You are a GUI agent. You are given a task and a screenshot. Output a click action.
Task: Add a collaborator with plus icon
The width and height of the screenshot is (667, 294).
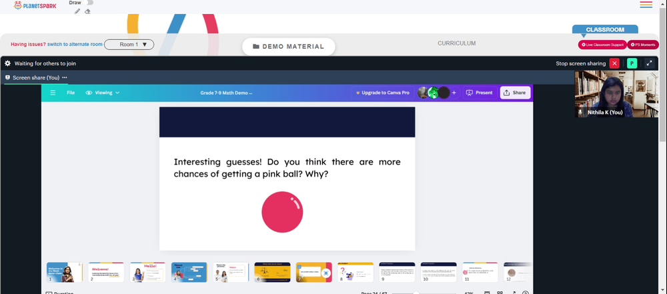[454, 93]
